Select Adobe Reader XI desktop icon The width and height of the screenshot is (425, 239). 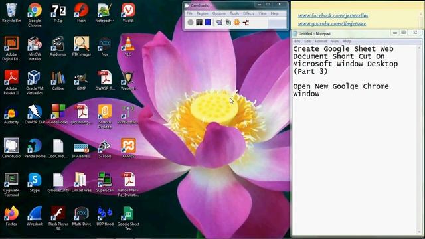tap(11, 82)
